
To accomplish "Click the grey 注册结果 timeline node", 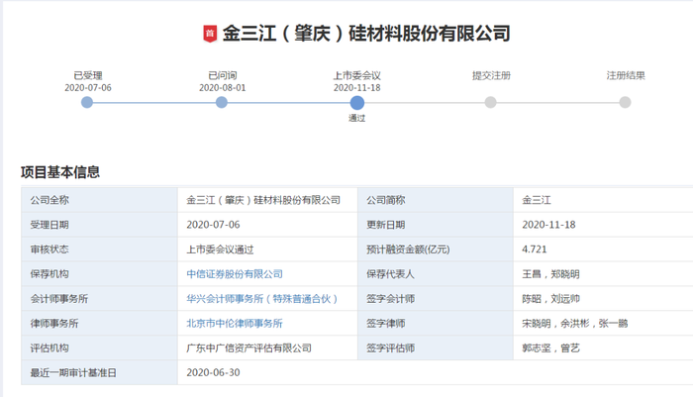I will (x=625, y=103).
